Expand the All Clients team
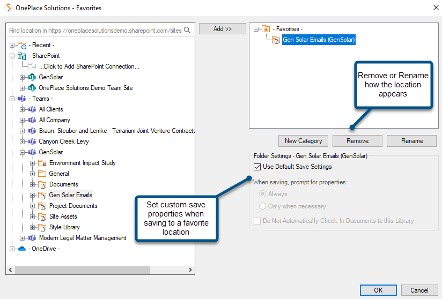This screenshot has height=299, width=442. [x=22, y=109]
